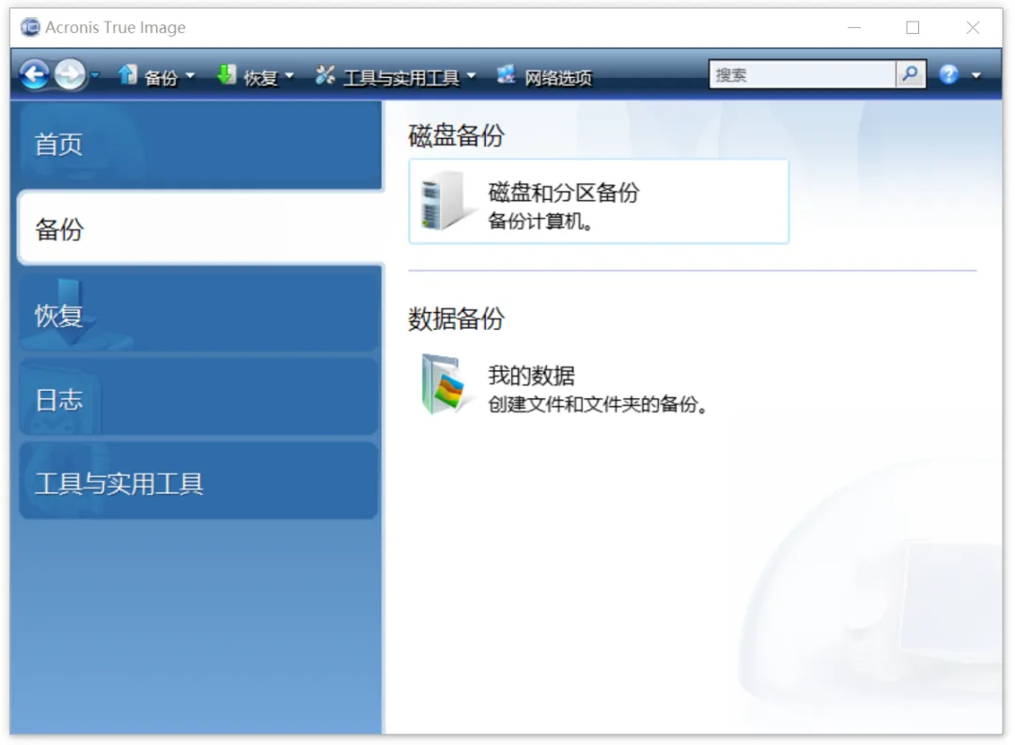
Task: Click the Acronis True Image title bar icon
Action: click(30, 27)
